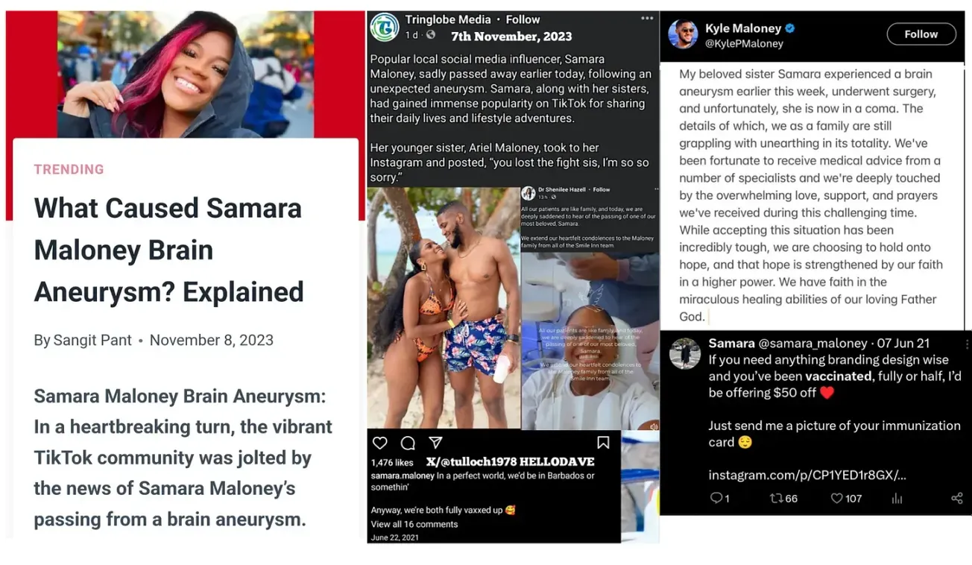Click the TRENDING category label
Viewport: 972px width, 565px height.
[69, 169]
